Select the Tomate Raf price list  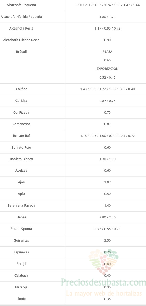(107, 136)
